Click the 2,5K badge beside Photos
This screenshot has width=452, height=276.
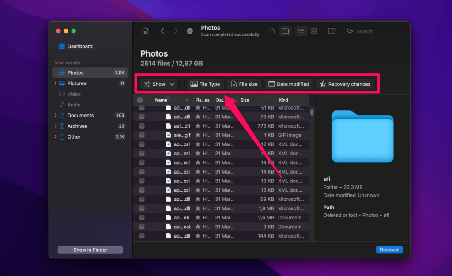(x=120, y=73)
